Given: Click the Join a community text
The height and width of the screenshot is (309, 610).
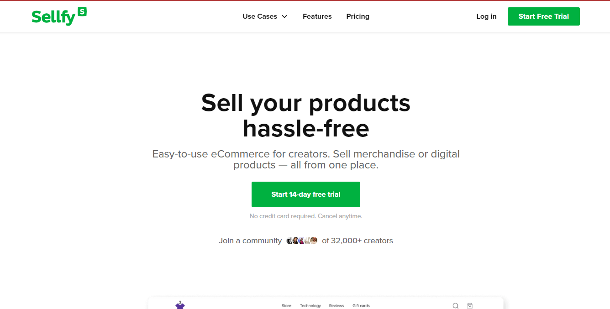Looking at the screenshot, I should pos(250,241).
